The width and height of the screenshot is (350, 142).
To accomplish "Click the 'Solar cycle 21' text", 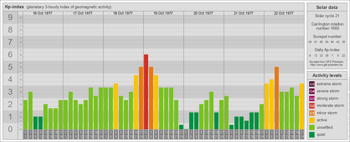I will [x=327, y=16].
